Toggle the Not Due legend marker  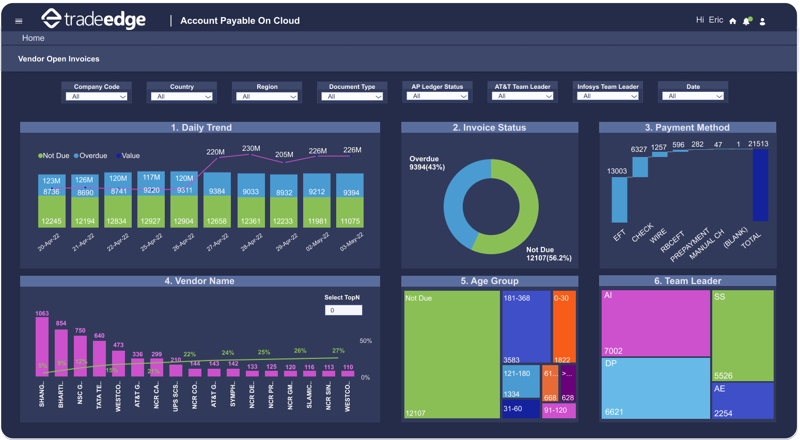coord(40,156)
